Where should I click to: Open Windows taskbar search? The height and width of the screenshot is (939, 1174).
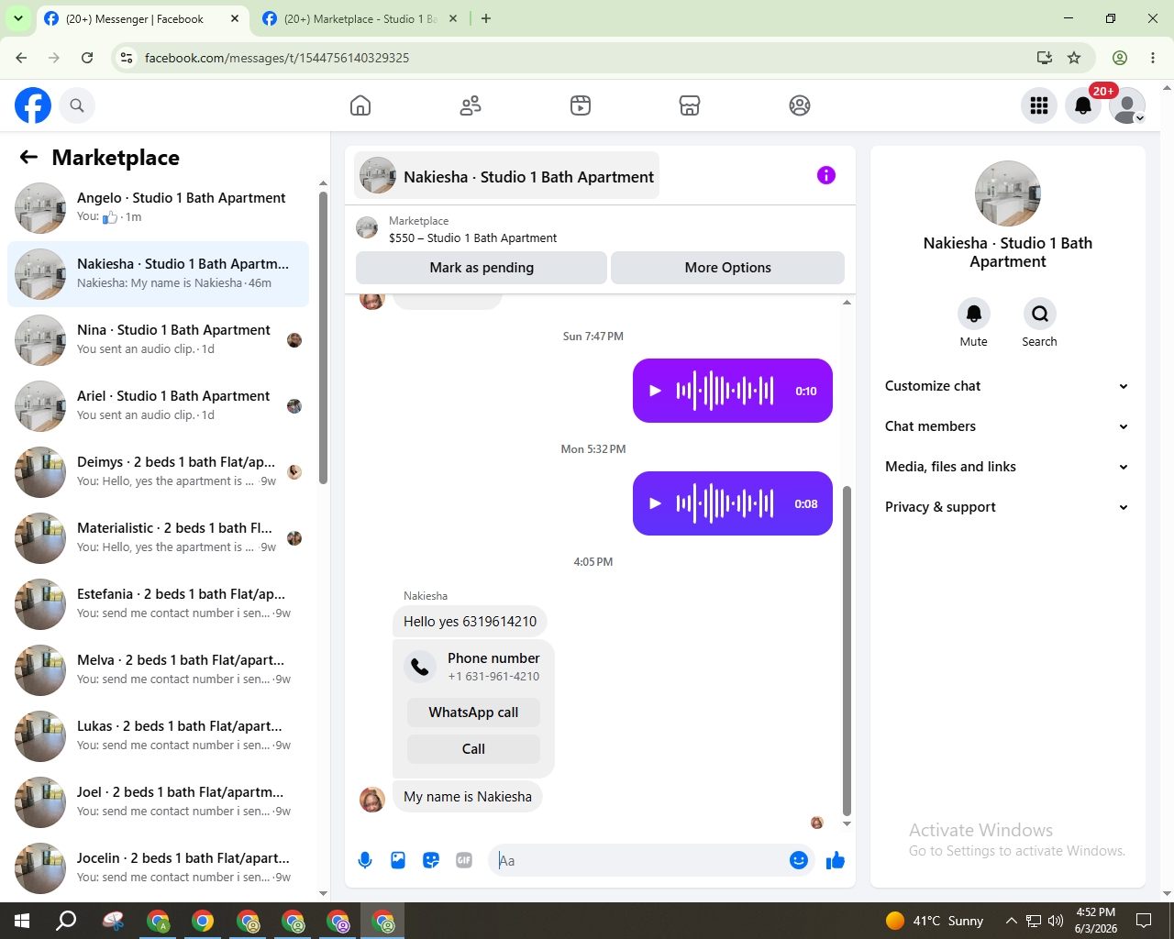click(66, 921)
